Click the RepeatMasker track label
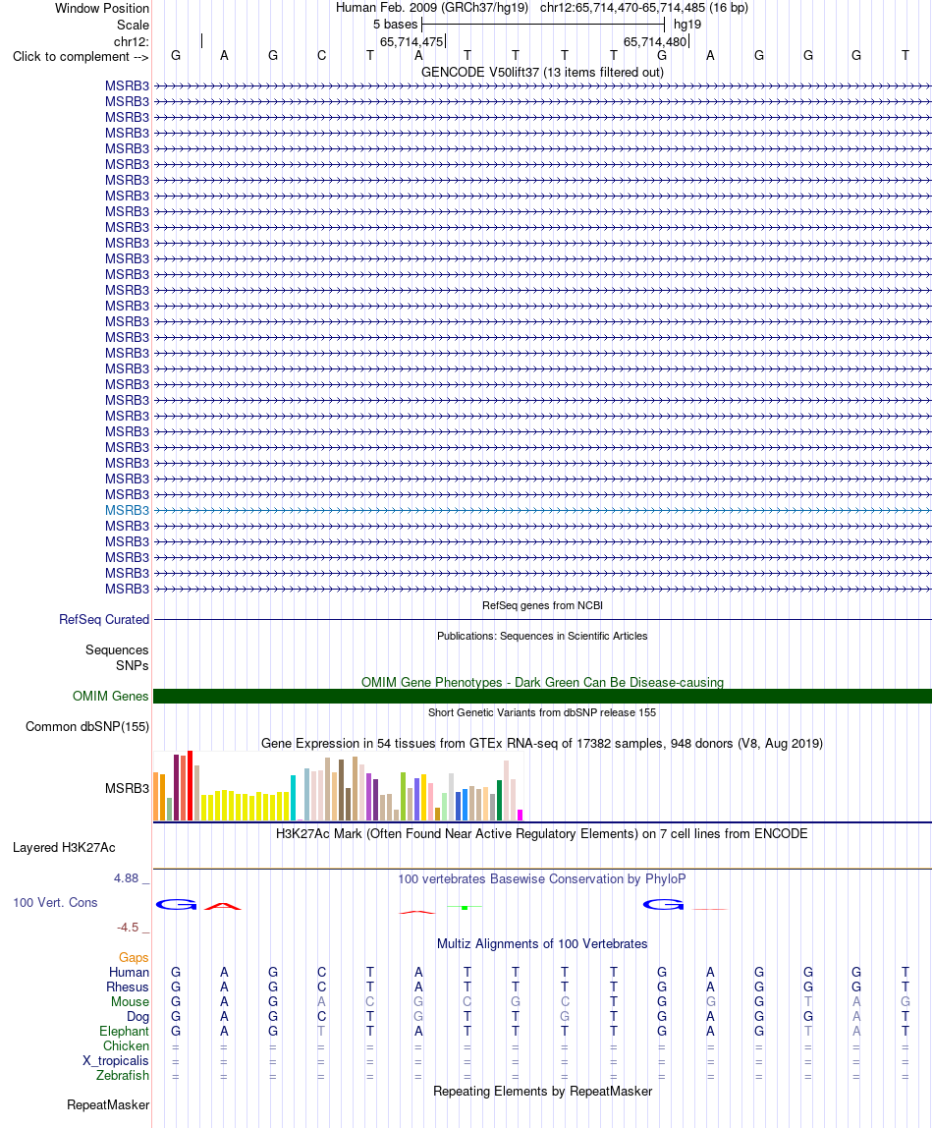This screenshot has width=933, height=1128. click(109, 1105)
